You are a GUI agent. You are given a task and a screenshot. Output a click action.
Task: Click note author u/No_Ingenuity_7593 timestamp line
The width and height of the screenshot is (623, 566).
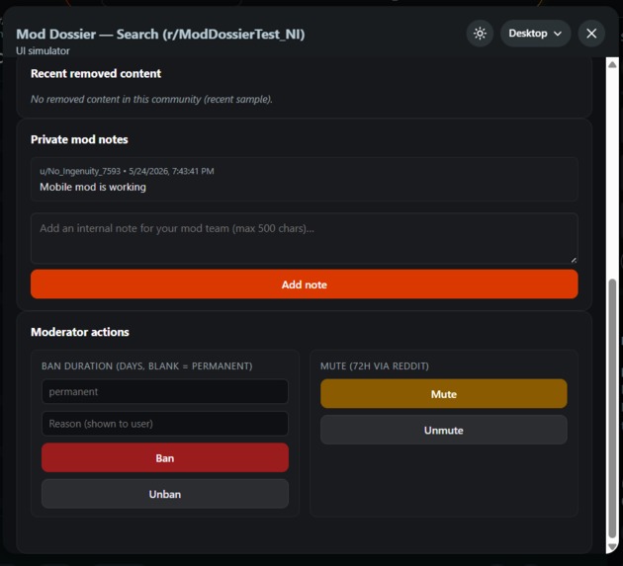tap(127, 171)
